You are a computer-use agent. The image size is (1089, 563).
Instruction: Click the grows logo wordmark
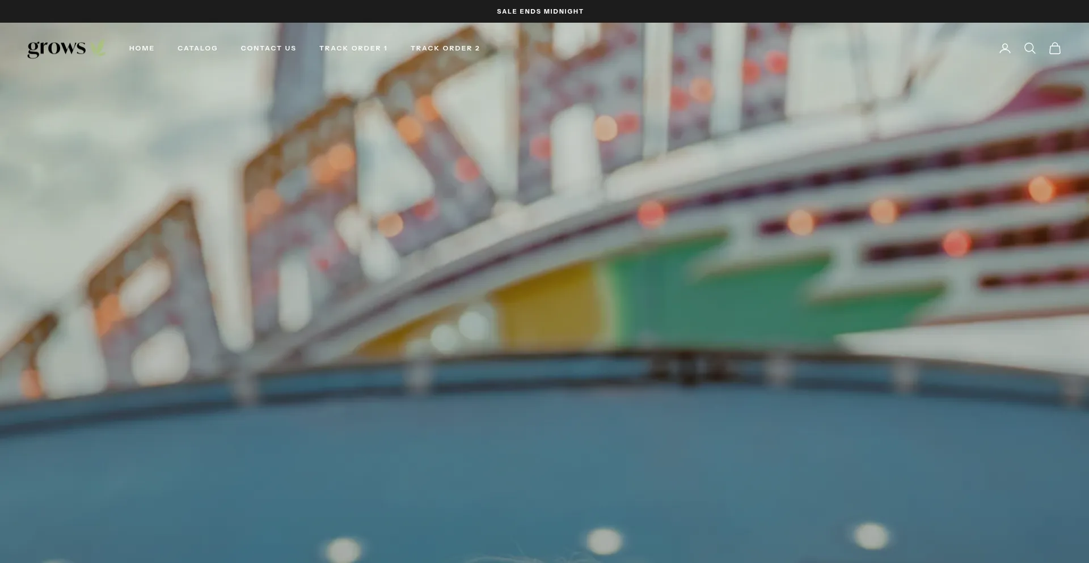tap(56, 49)
